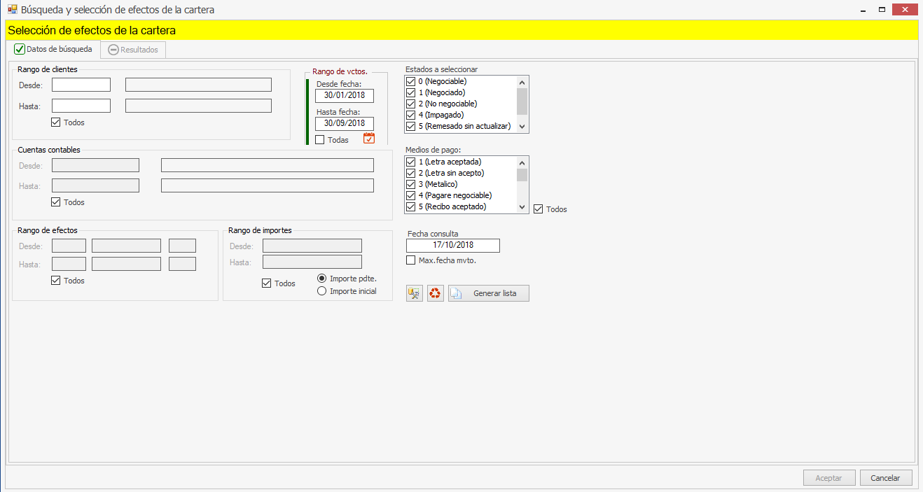923x492 pixels.
Task: Click the filter tools icon beside recycle button
Action: [x=415, y=293]
